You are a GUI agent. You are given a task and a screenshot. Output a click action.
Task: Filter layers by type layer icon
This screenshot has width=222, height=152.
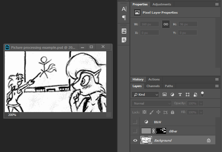(180, 94)
